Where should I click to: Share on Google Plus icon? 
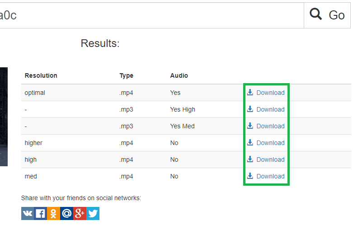pyautogui.click(x=80, y=214)
